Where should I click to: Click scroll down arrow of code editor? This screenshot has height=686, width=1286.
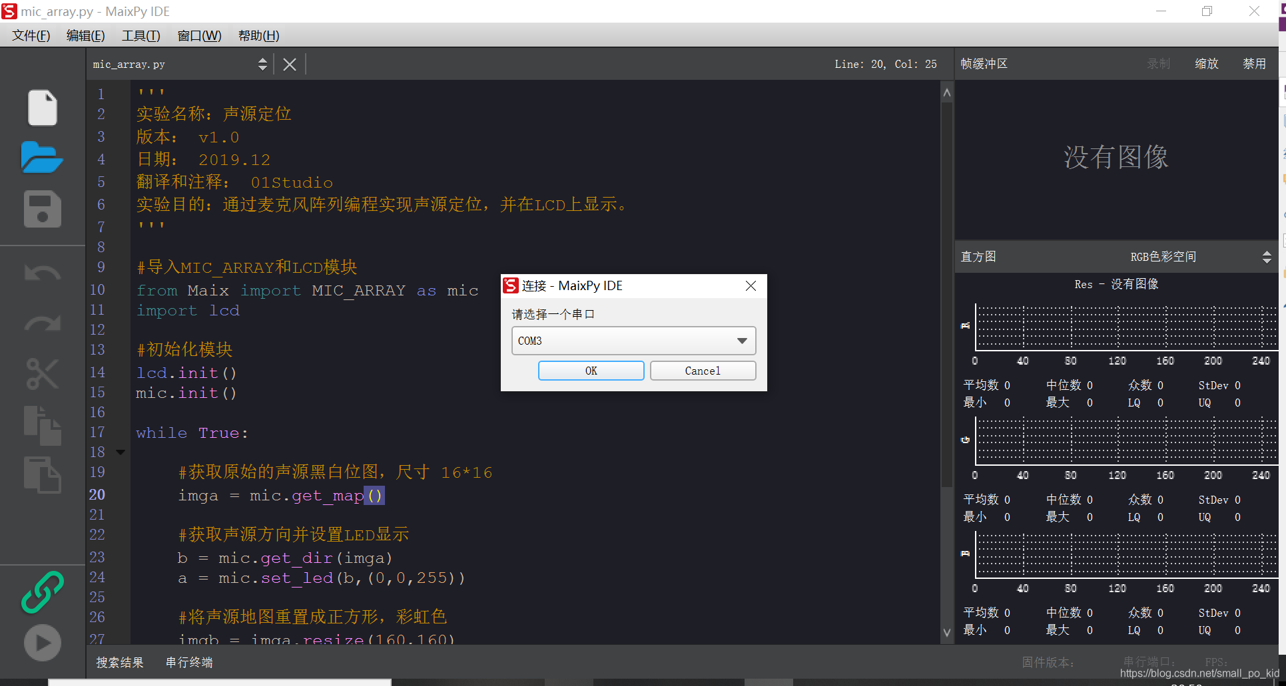point(947,633)
